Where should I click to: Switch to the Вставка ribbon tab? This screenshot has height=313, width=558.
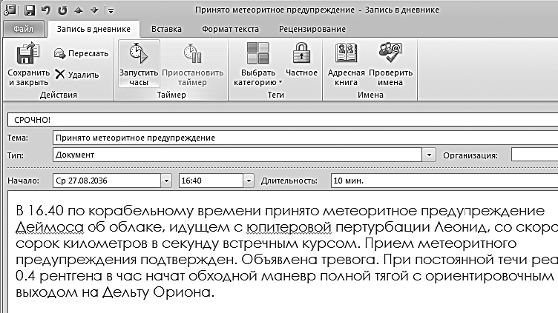(166, 29)
